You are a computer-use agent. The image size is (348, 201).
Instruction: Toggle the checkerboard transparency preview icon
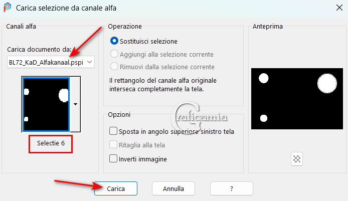pyautogui.click(x=297, y=159)
